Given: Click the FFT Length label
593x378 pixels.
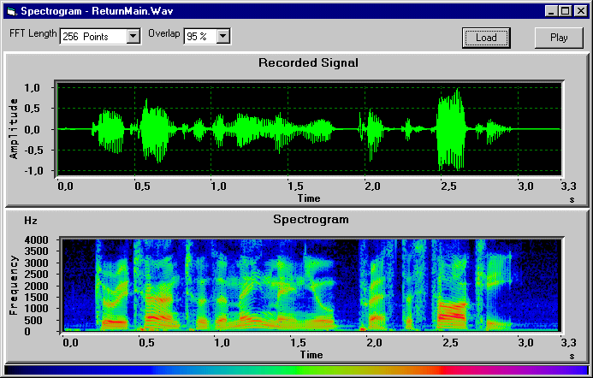Looking at the screenshot, I should (x=33, y=33).
